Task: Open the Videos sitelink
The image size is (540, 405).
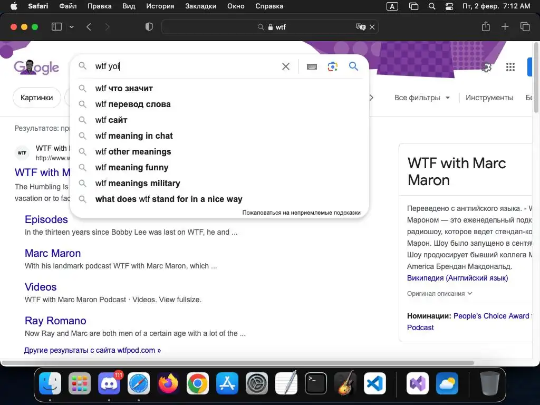Action: 41,287
